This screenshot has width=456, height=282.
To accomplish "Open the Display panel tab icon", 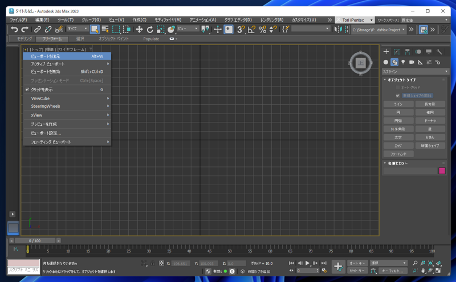I will [x=429, y=52].
